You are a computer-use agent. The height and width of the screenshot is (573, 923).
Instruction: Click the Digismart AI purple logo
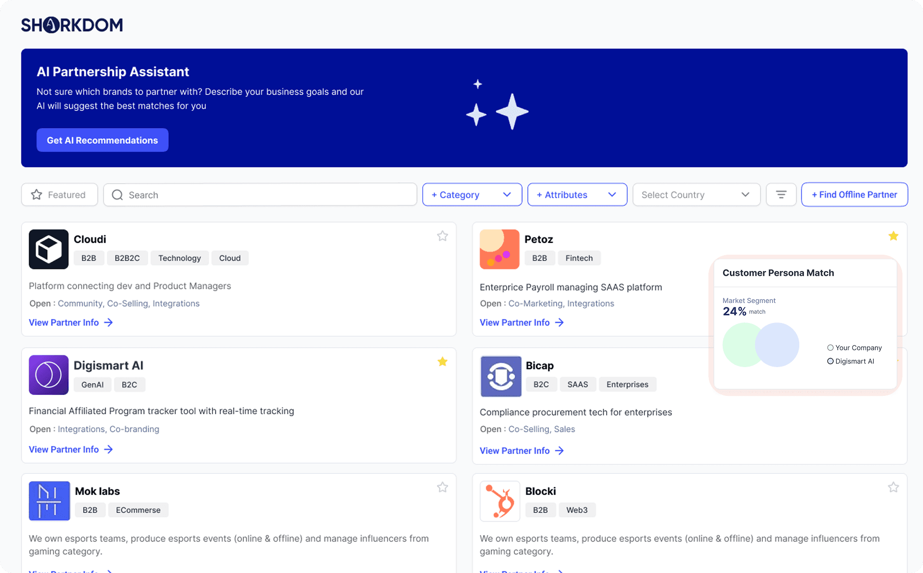coord(49,375)
